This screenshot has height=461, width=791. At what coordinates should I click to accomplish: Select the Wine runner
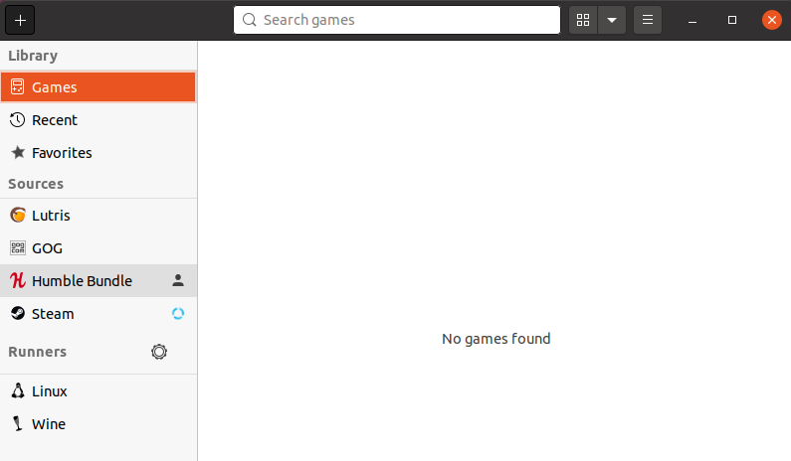pyautogui.click(x=98, y=424)
